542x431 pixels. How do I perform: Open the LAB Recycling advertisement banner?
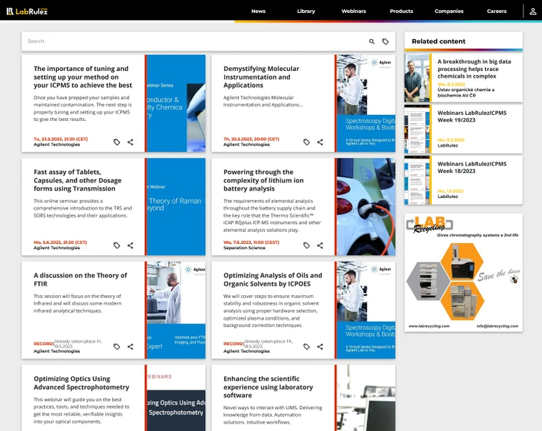463,273
